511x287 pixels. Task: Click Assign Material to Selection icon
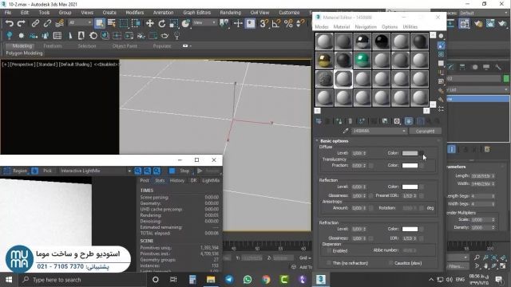[x=339, y=121]
